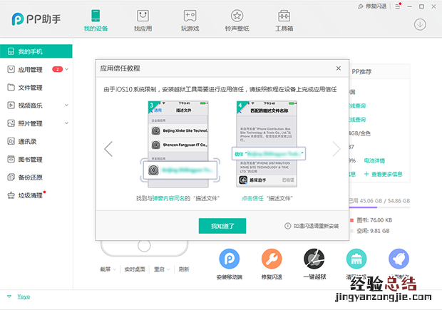442x310 pixels.
Task: Close the 应用信任教程 dialog
Action: click(339, 68)
